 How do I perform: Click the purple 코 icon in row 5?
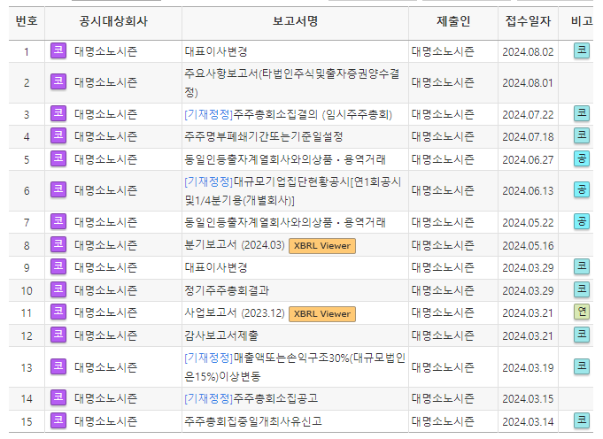click(x=58, y=158)
